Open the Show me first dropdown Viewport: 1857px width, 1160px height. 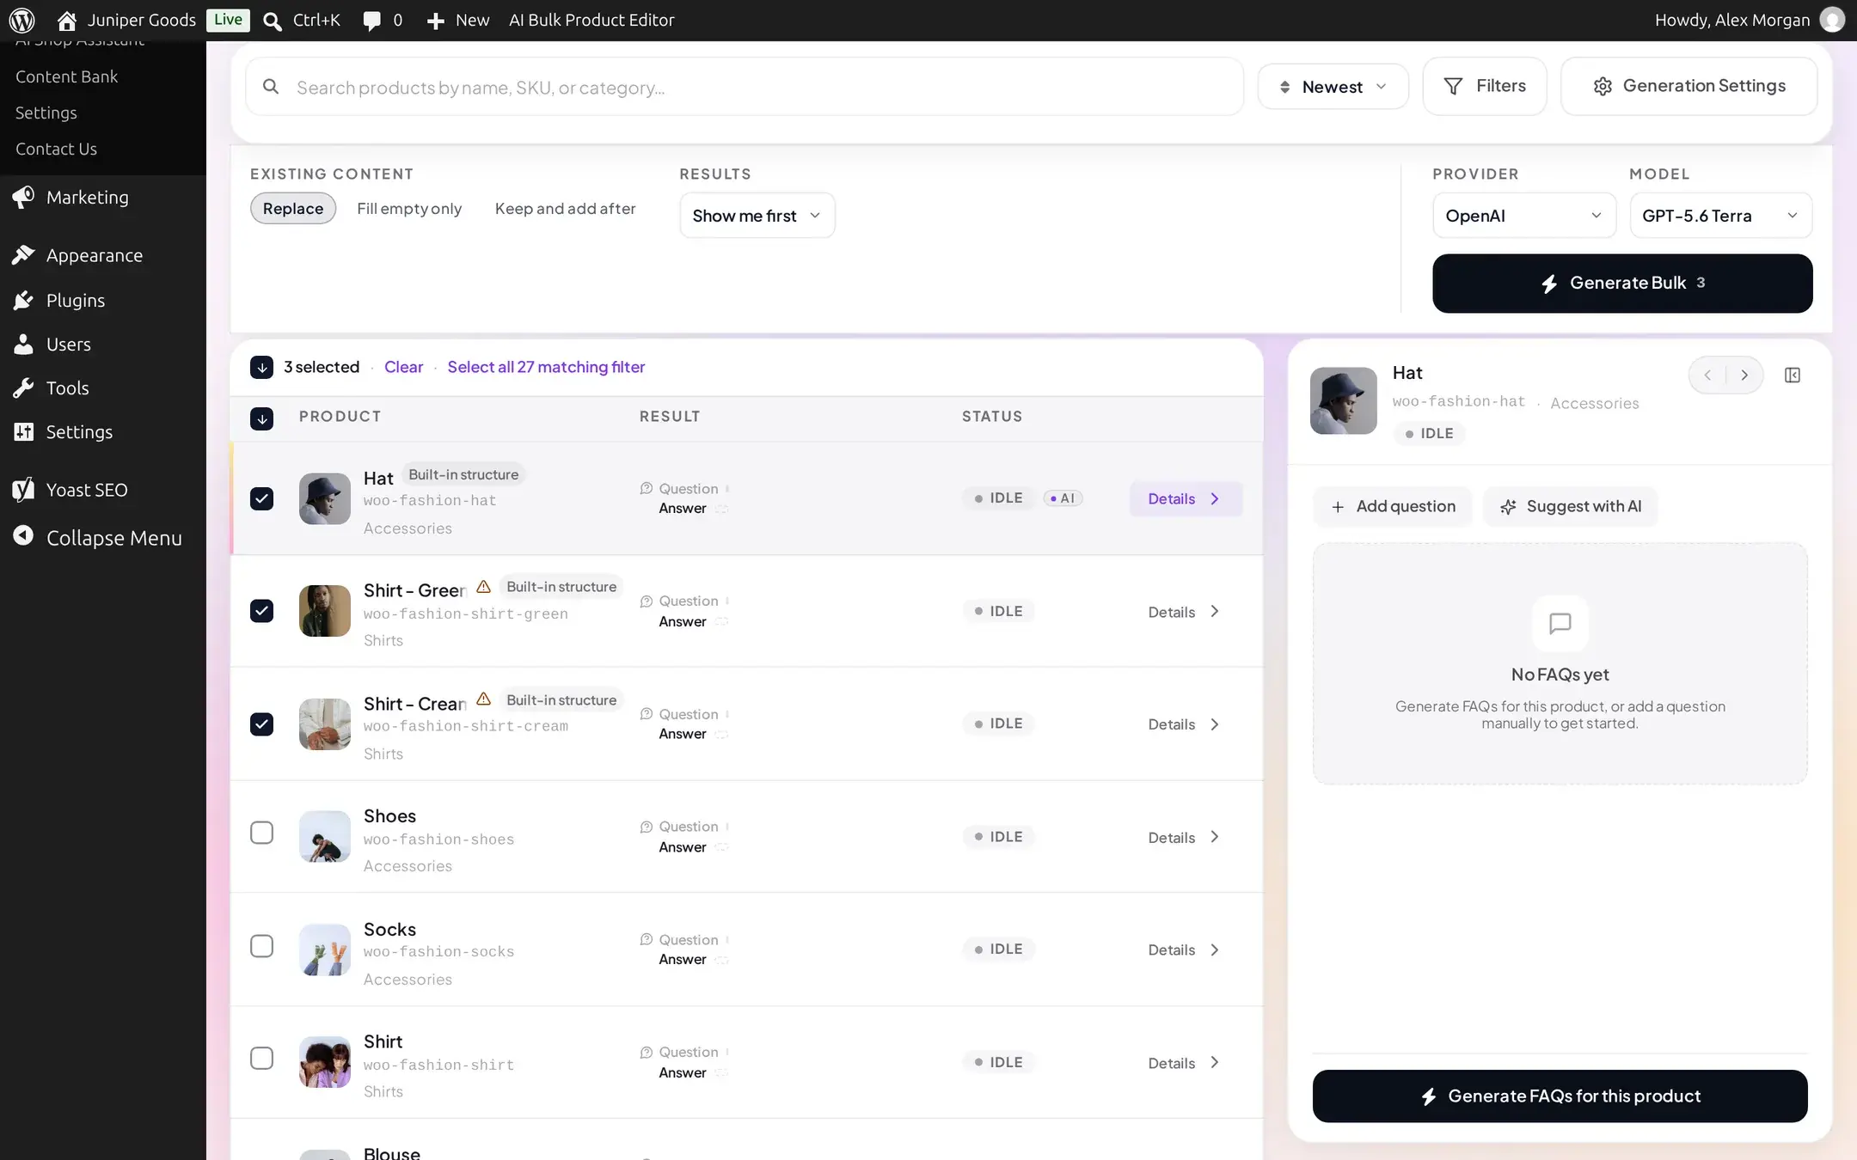(x=757, y=216)
